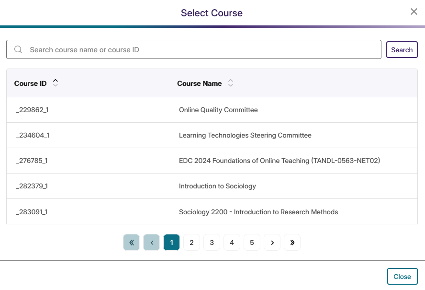Click the Close button at bottom

402,277
